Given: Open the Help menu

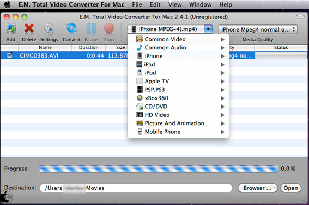Looking at the screenshot, I should tap(226, 4).
